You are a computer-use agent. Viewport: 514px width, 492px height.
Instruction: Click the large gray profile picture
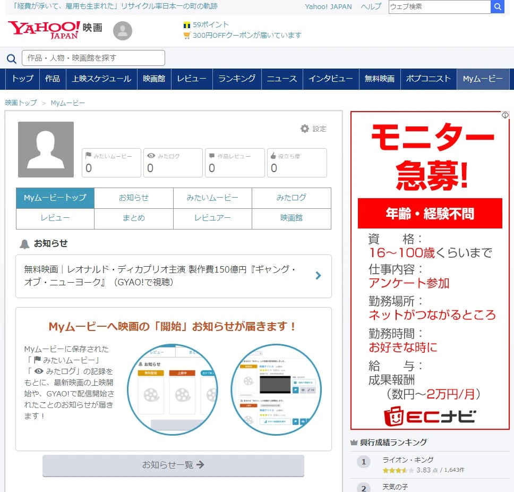click(x=46, y=149)
